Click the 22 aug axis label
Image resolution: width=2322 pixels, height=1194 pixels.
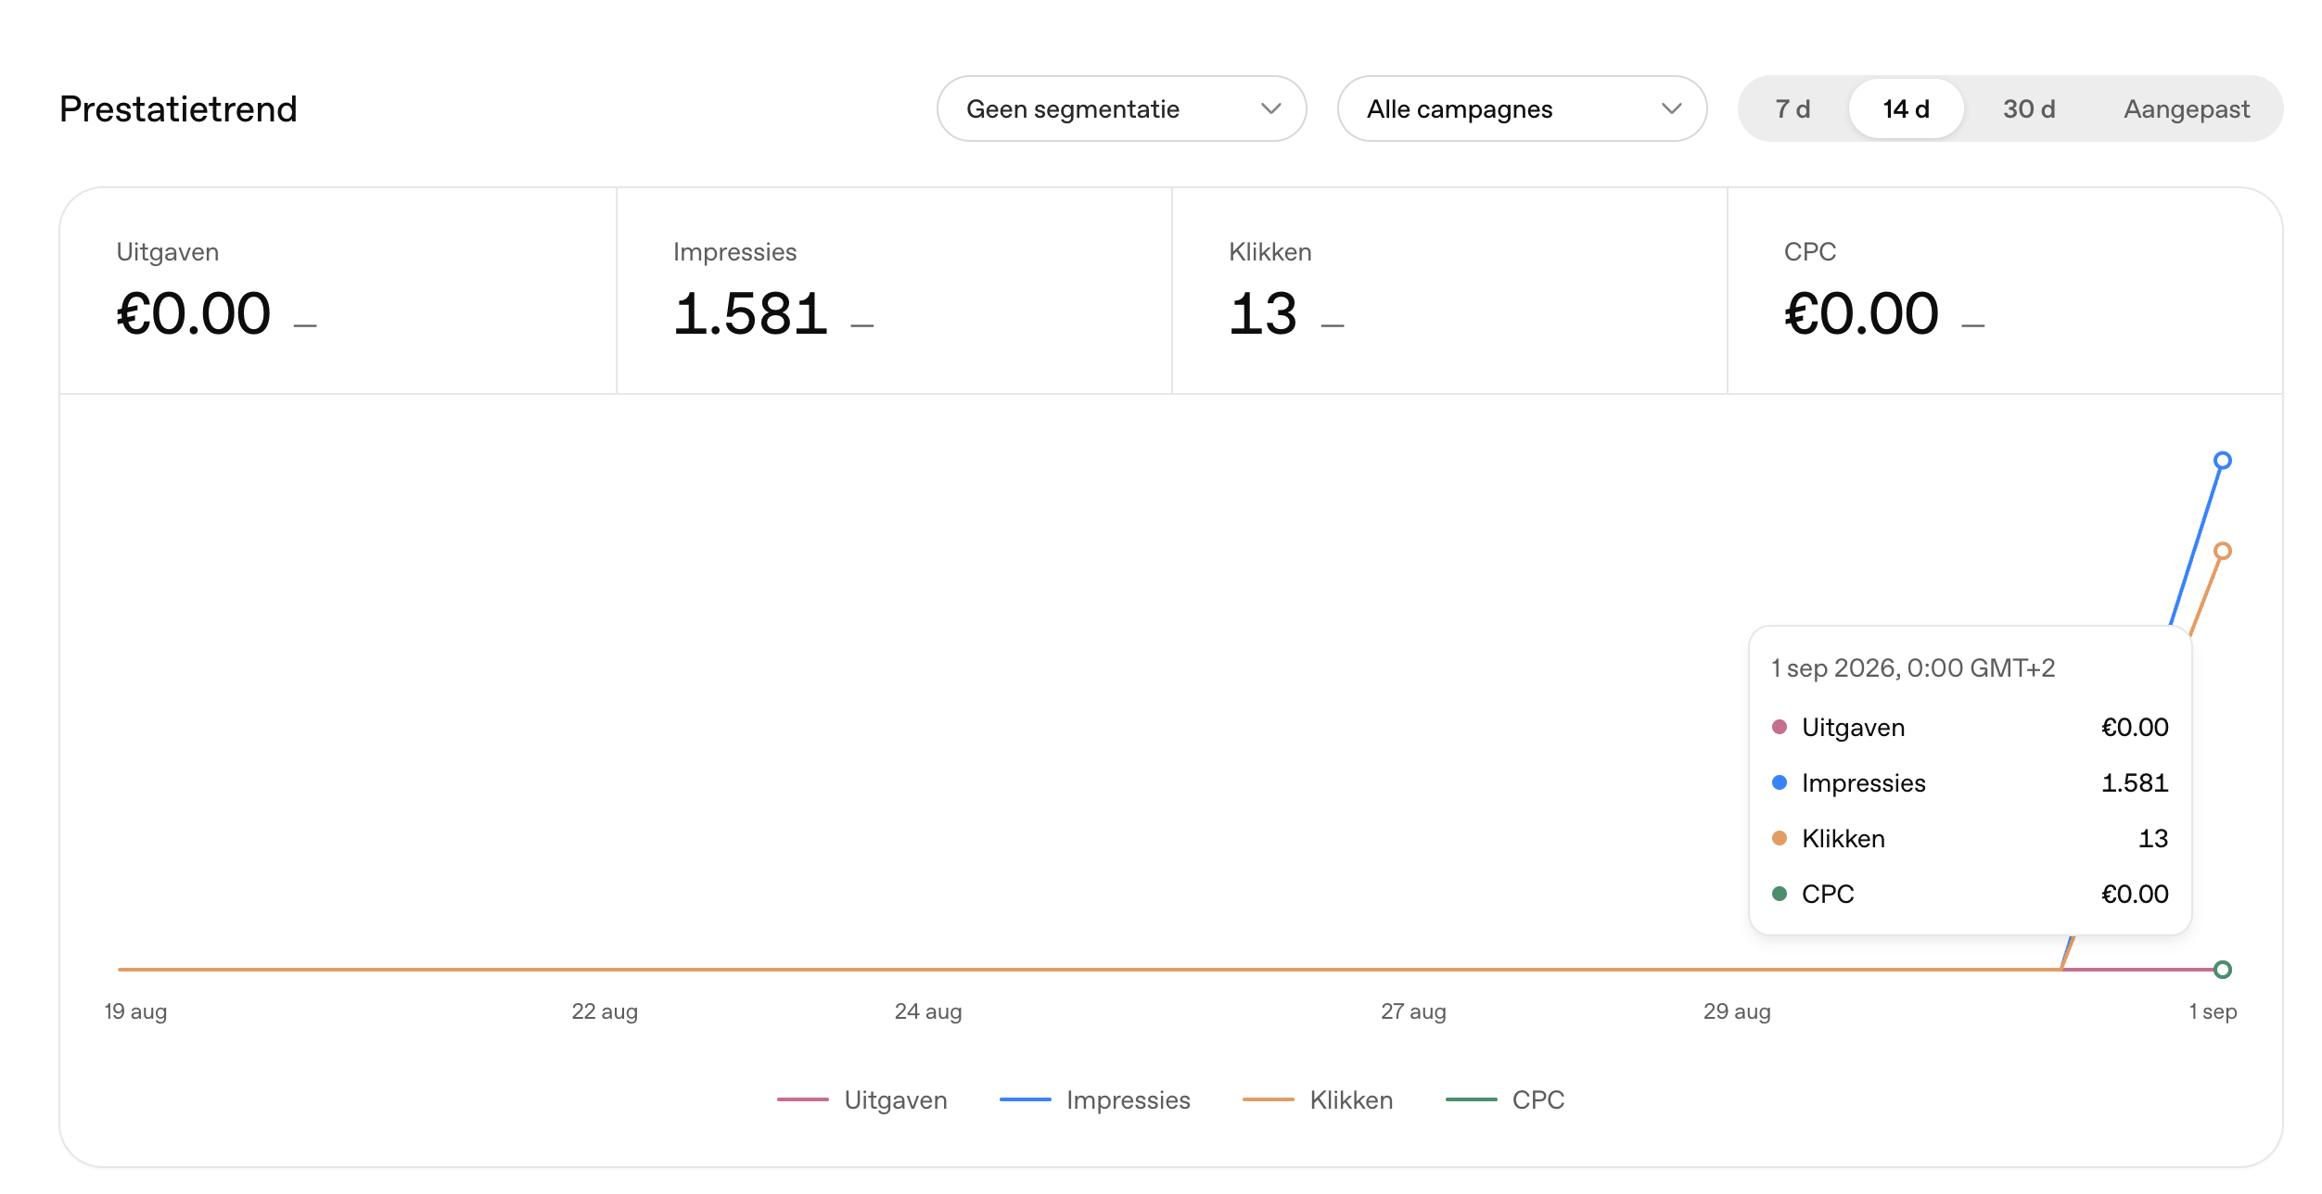click(x=605, y=1011)
